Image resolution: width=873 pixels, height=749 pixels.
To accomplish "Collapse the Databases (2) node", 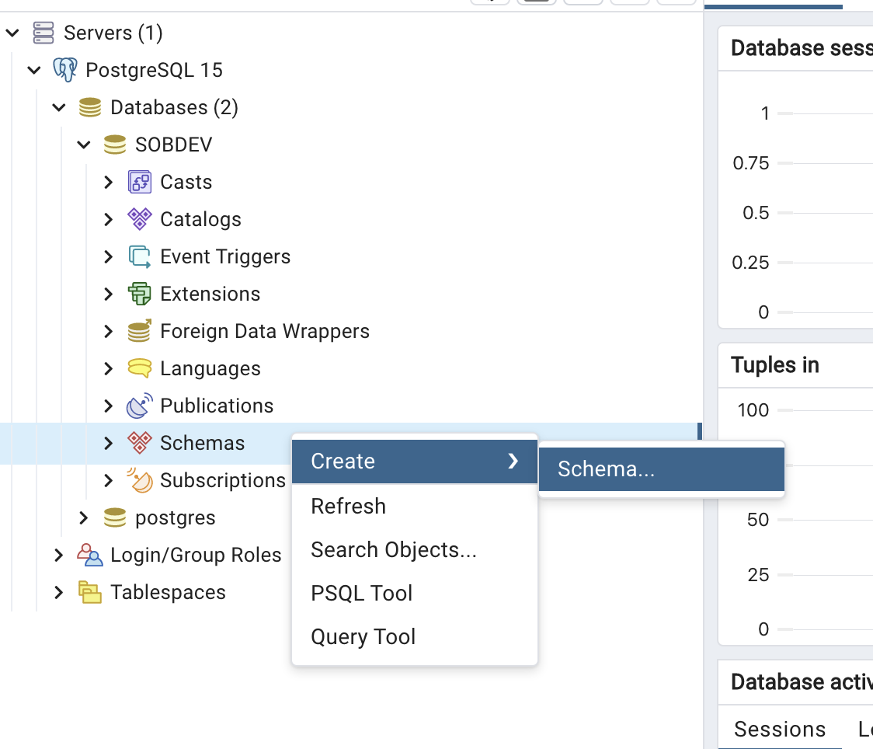I will [59, 107].
